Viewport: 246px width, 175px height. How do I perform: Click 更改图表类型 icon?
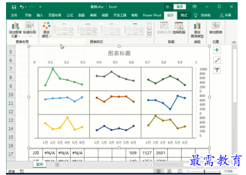click(197, 30)
